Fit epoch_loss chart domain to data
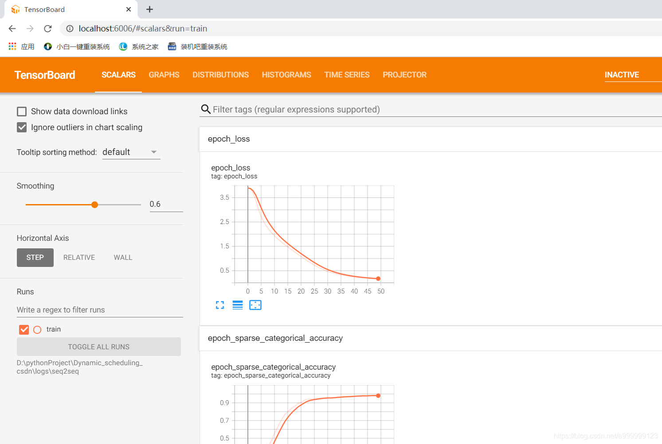 [x=255, y=305]
